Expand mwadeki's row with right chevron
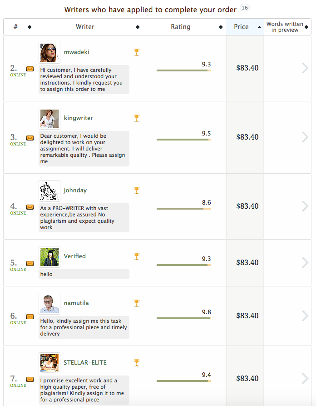The height and width of the screenshot is (406, 316). point(305,68)
